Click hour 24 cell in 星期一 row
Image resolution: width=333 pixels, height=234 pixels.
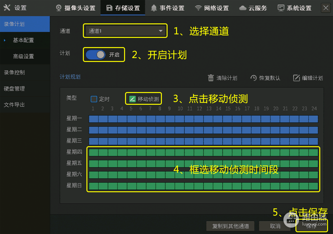(x=314, y=119)
